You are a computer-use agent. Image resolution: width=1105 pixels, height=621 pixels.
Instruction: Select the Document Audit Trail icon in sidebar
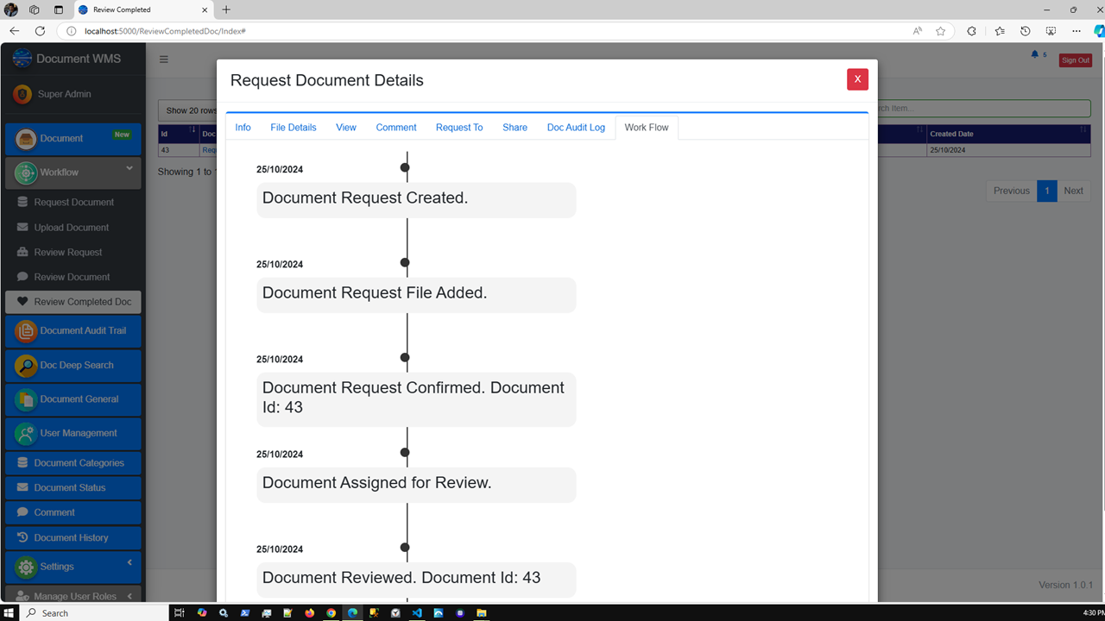coord(27,331)
